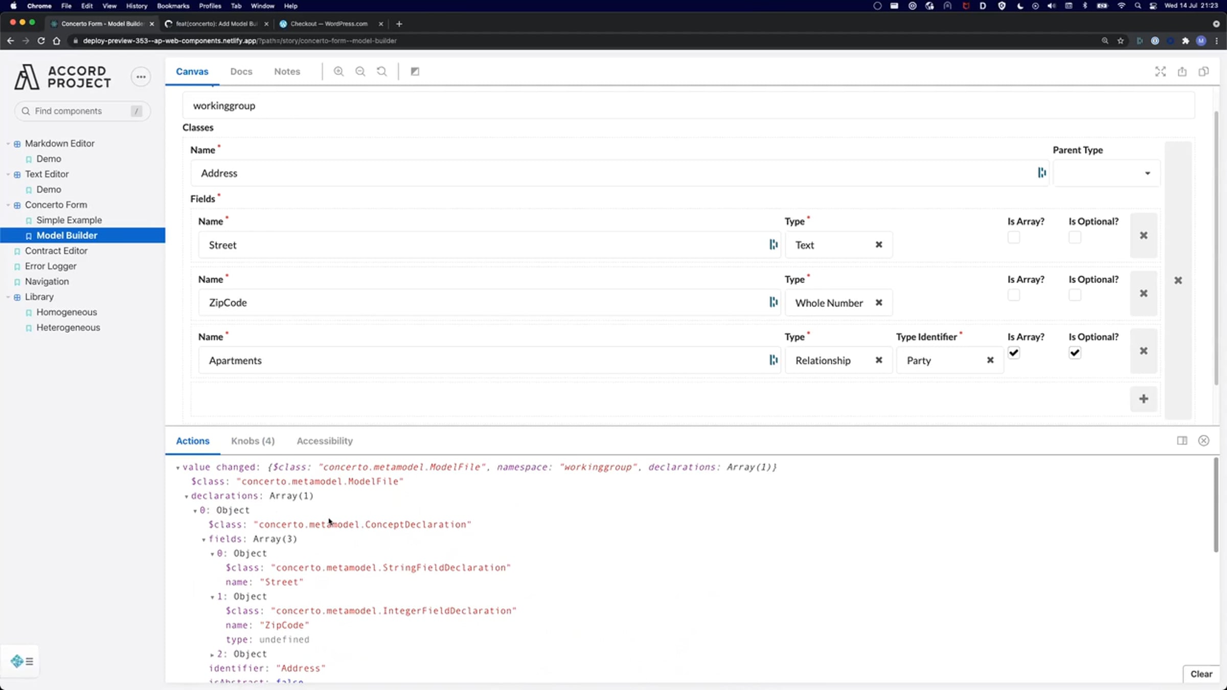Change addon panel orientation icon

[x=1181, y=441]
